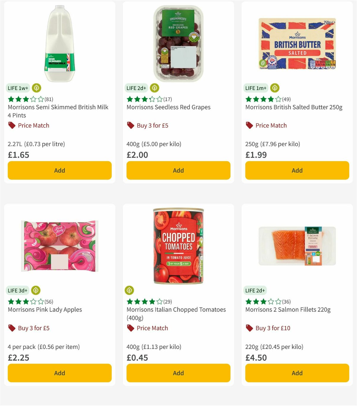
Task: Click the green leaf icon beside LIFE 1w+ badge
Action: pyautogui.click(x=36, y=88)
